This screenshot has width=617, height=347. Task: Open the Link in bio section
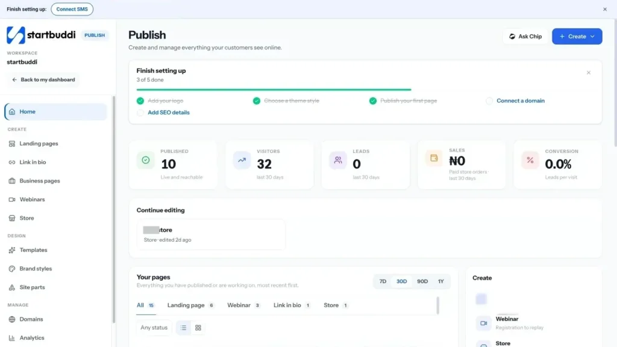pos(33,162)
